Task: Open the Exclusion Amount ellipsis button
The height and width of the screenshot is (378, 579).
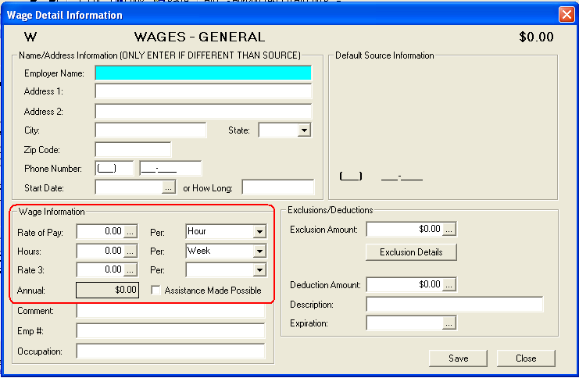Action: (x=449, y=230)
